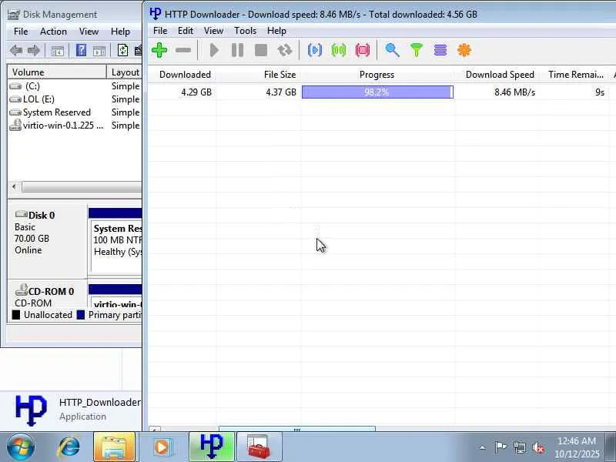Open Disk Management View menu

tap(89, 32)
